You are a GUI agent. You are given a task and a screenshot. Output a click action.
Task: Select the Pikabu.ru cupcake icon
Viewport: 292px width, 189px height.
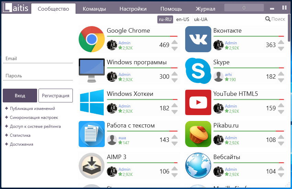pyautogui.click(x=198, y=134)
